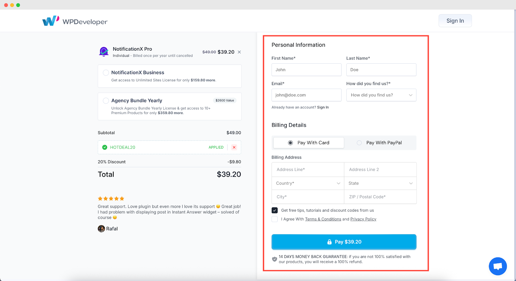This screenshot has height=281, width=516.
Task: Click the reviewer name Rafal
Action: tap(112, 229)
